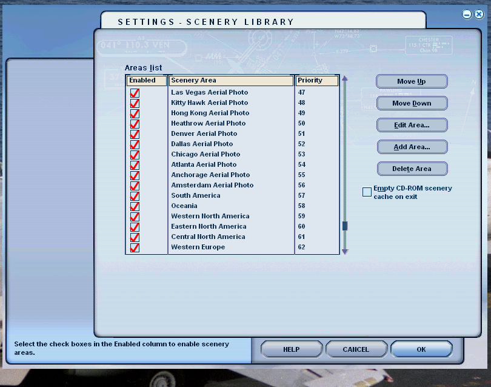Click priority value 62
This screenshot has height=387, width=491.
[301, 247]
